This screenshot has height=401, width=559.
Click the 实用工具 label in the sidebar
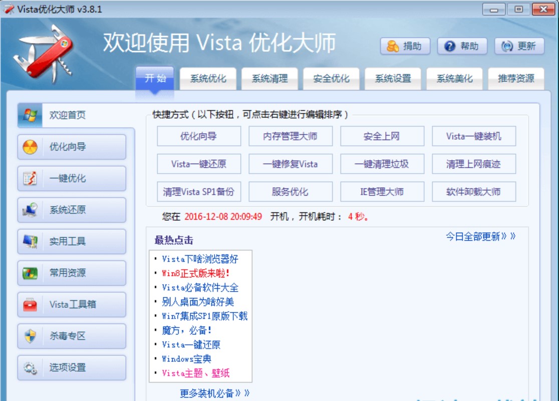coord(68,241)
